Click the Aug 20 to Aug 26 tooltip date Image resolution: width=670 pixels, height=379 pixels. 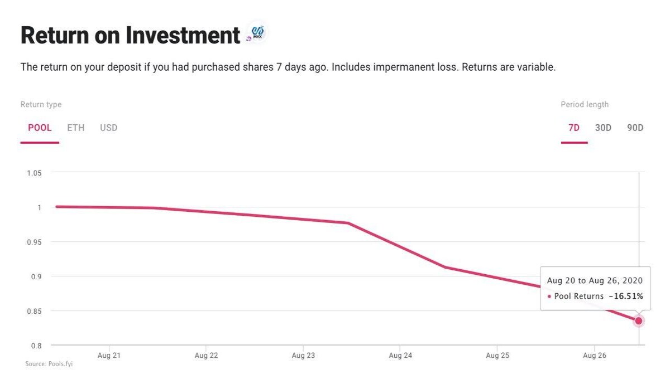click(x=595, y=281)
